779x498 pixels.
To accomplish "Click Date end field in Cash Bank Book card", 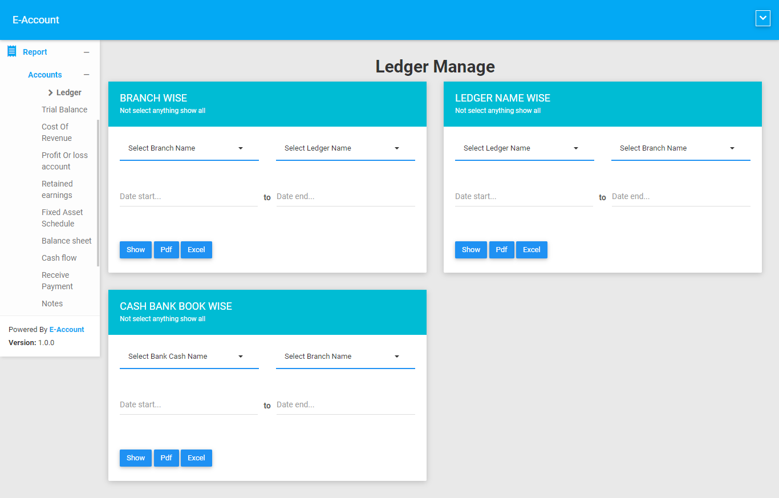I will coord(345,405).
